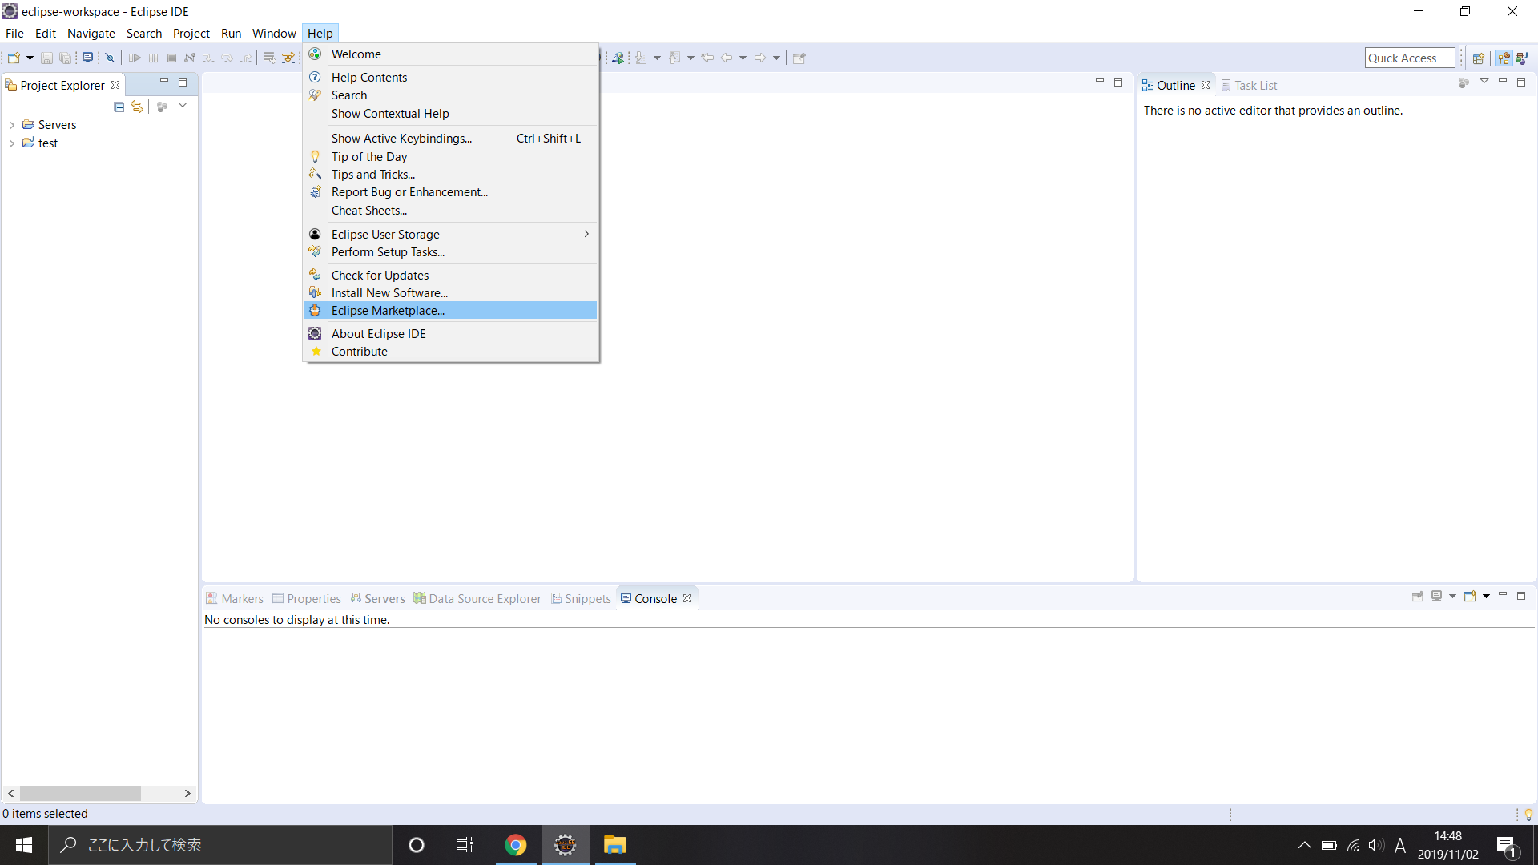Viewport: 1538px width, 865px height.
Task: Select Install New Software menu entry
Action: (389, 293)
